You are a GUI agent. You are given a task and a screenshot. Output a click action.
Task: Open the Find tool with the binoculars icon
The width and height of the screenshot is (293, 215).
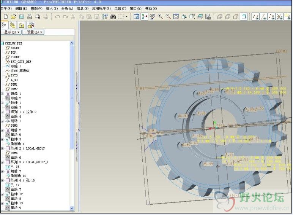pyautogui.click(x=113, y=16)
